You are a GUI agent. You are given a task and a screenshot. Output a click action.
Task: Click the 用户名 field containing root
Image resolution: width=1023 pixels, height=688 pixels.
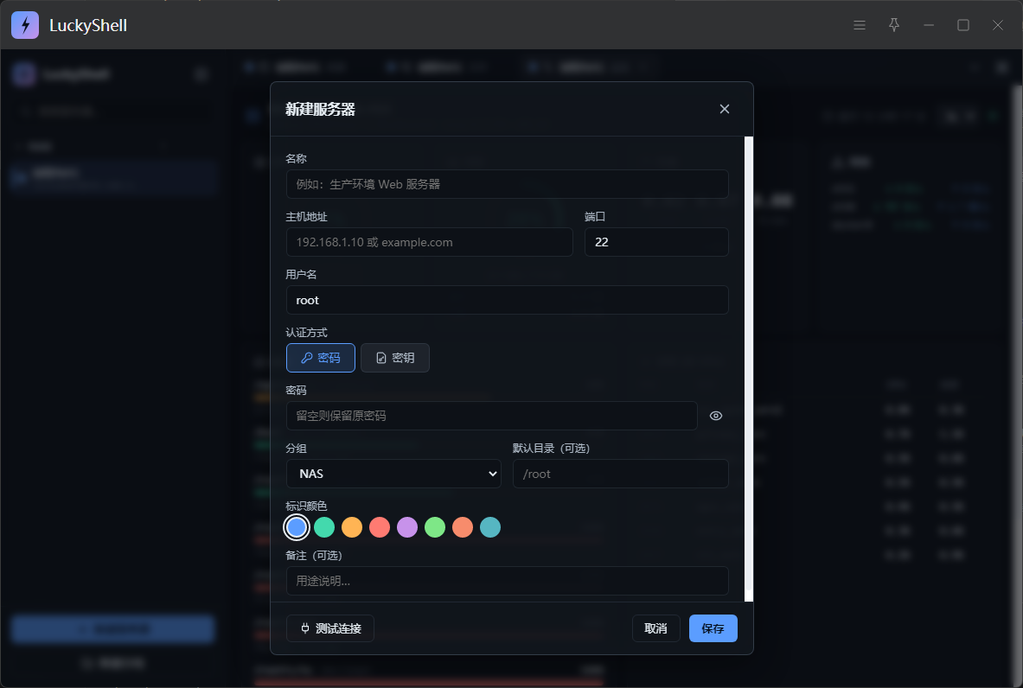point(507,300)
